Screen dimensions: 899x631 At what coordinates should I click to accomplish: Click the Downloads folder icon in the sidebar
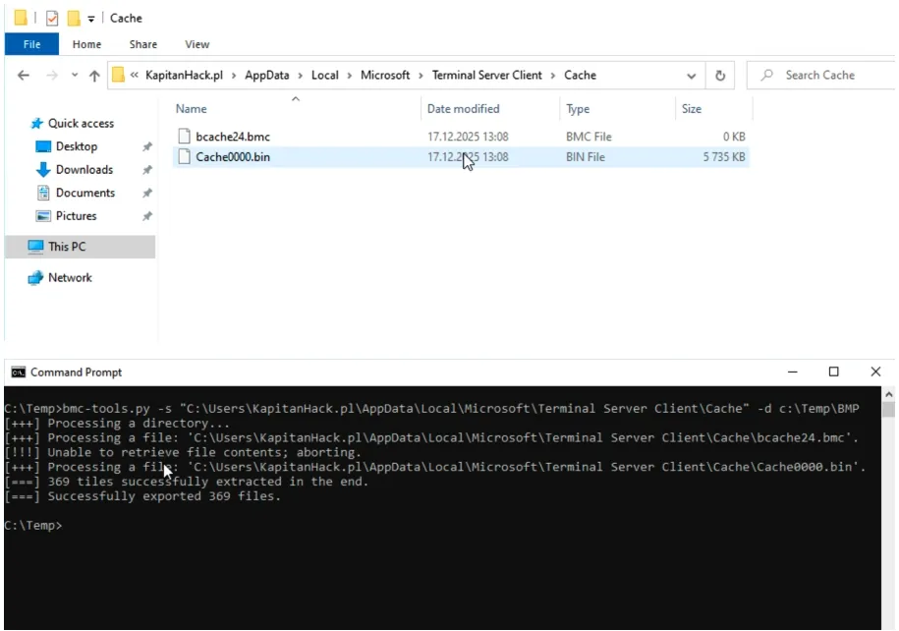click(x=43, y=170)
